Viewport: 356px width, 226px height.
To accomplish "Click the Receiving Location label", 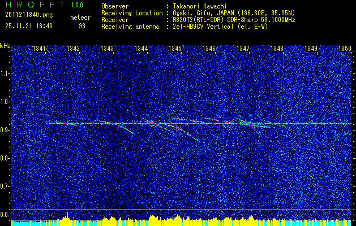I will [132, 13].
